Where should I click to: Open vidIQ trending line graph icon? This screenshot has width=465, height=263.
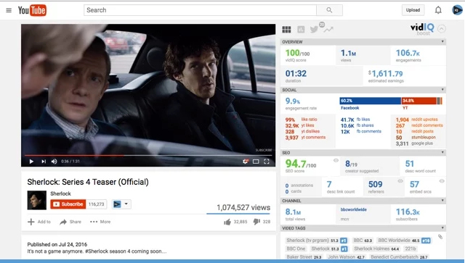tap(328, 29)
